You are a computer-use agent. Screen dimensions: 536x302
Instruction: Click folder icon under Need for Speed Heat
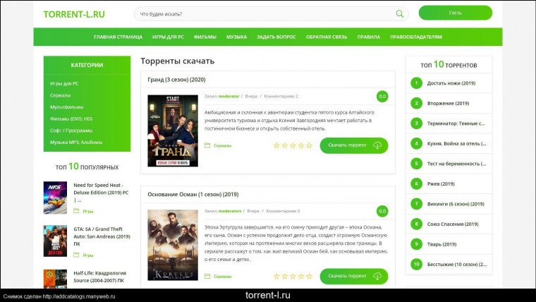[76, 211]
